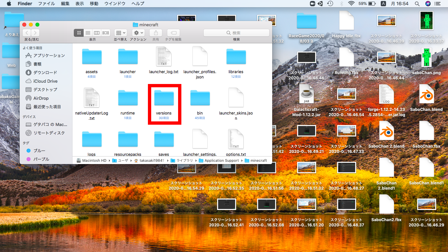The height and width of the screenshot is (252, 448).
Task: Open Spotlight search in menu bar
Action: tap(417, 4)
